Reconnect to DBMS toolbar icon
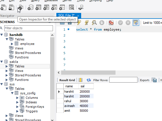 [x=81, y=7]
